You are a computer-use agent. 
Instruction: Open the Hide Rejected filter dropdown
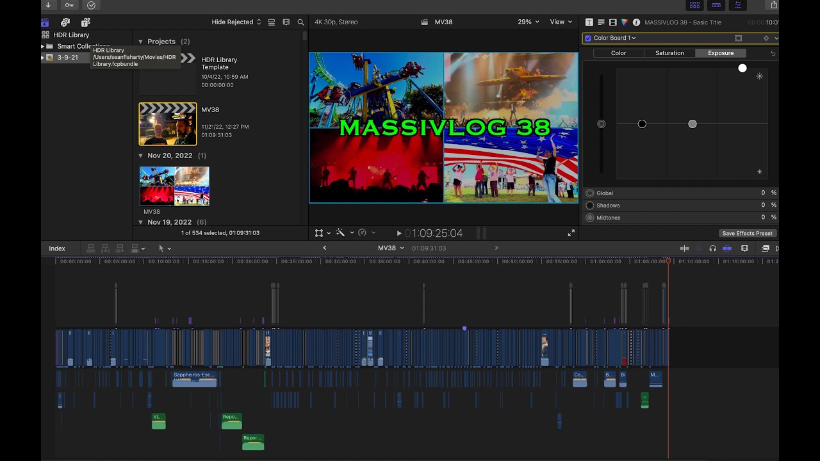[x=236, y=22]
